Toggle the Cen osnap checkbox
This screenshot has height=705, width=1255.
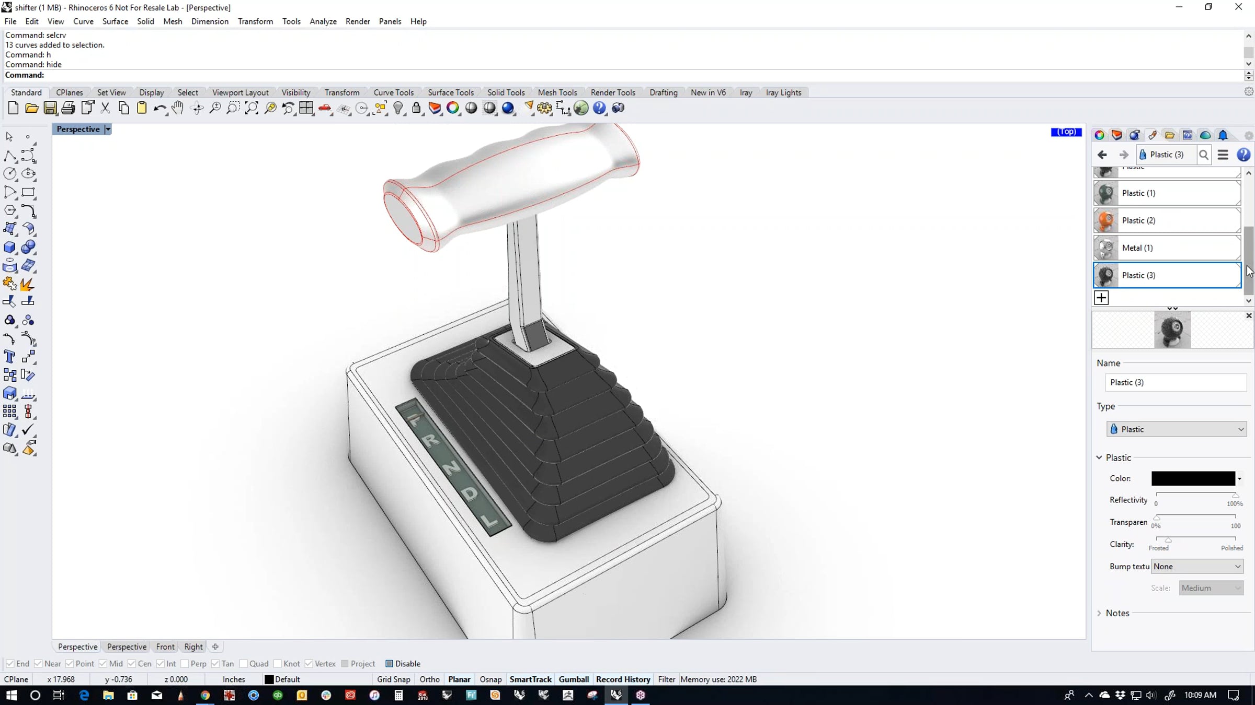click(x=132, y=664)
